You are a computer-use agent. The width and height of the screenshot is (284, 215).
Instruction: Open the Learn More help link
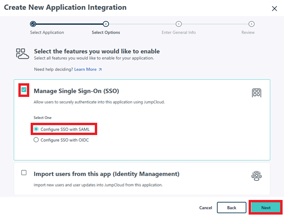click(x=85, y=70)
